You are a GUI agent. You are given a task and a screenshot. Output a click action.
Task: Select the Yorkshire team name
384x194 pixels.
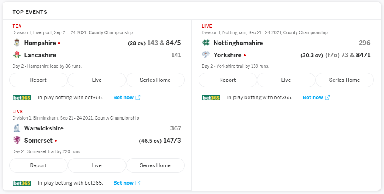point(228,55)
